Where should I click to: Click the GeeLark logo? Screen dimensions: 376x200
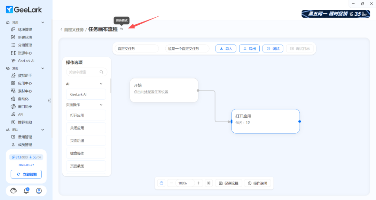pos(24,10)
